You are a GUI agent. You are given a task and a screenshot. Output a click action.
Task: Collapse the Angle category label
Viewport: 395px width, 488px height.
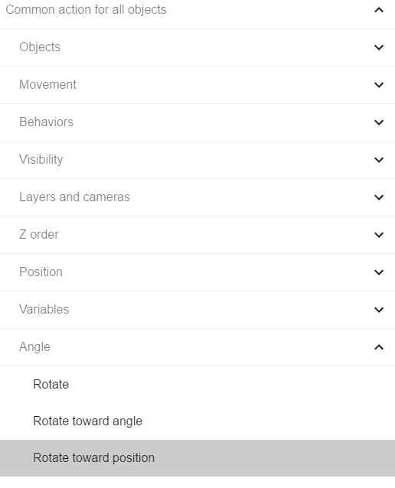(x=34, y=347)
